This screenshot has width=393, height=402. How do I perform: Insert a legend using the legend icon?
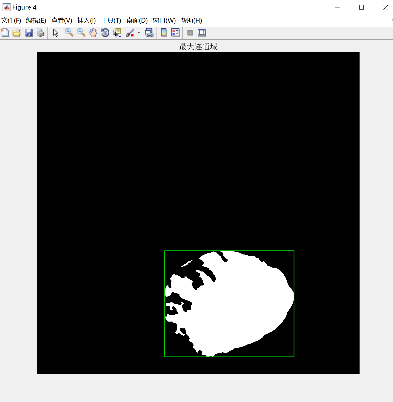click(175, 33)
